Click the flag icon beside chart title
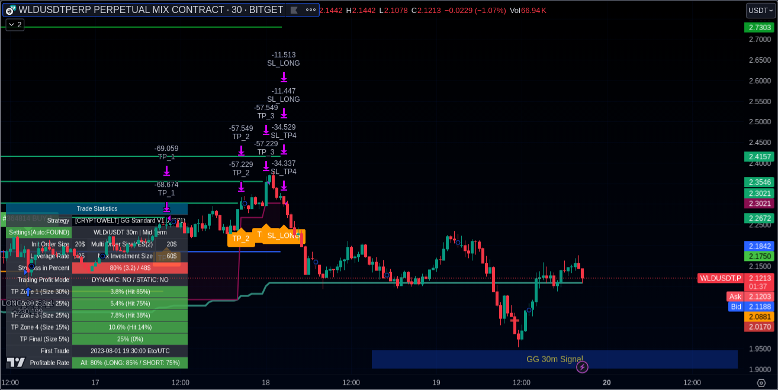Image resolution: width=778 pixels, height=390 pixels. 294,10
